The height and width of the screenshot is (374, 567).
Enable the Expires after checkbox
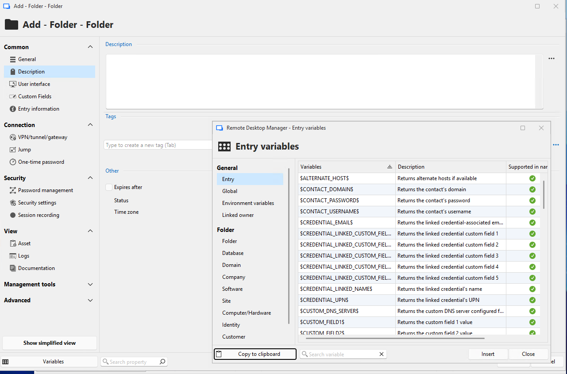[109, 187]
